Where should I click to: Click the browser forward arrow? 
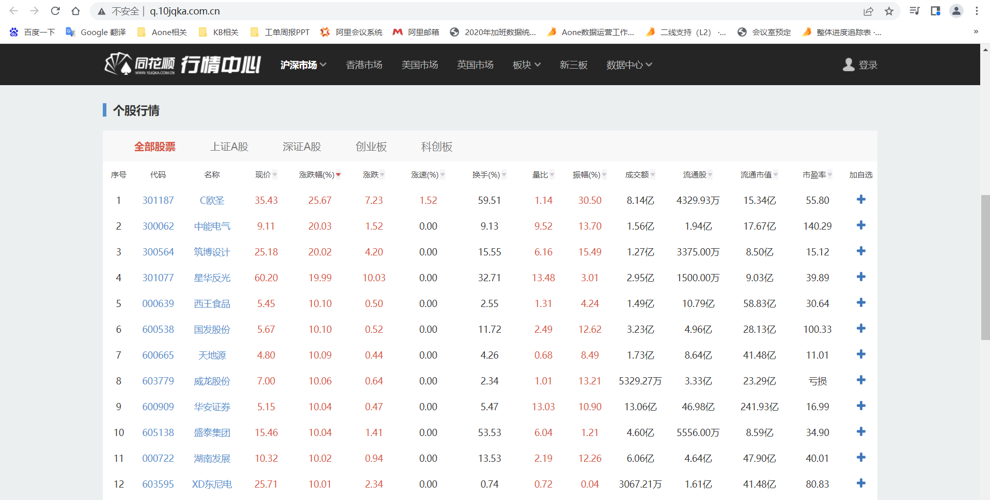pyautogui.click(x=35, y=11)
